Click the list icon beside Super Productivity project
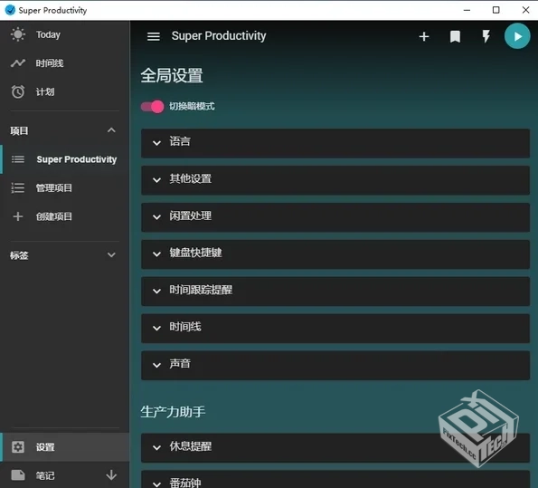The height and width of the screenshot is (488, 538). point(18,159)
